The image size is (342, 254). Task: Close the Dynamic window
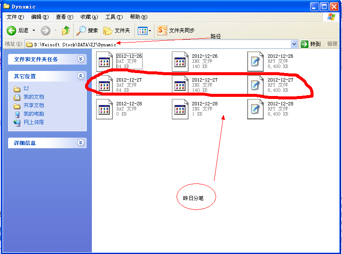334,7
